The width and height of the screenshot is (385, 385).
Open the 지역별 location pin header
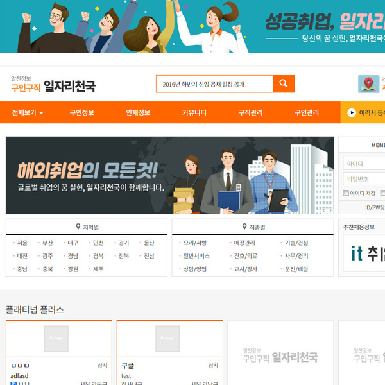point(87,227)
